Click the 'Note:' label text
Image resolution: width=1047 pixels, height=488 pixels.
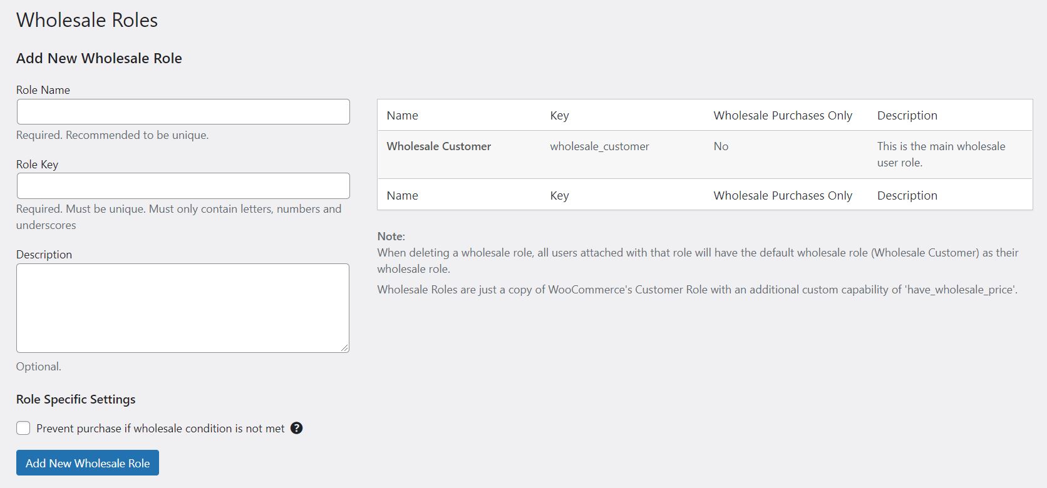click(x=391, y=236)
